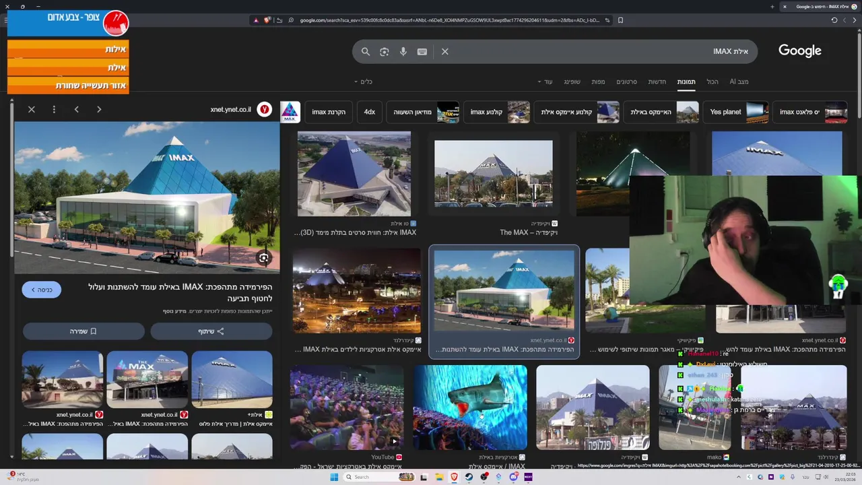Click the ynet favicon in the preview header
The width and height of the screenshot is (862, 485).
(x=265, y=109)
